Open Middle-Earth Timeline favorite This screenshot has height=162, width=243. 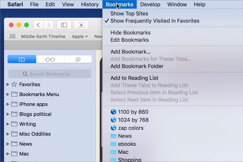pos(43,36)
